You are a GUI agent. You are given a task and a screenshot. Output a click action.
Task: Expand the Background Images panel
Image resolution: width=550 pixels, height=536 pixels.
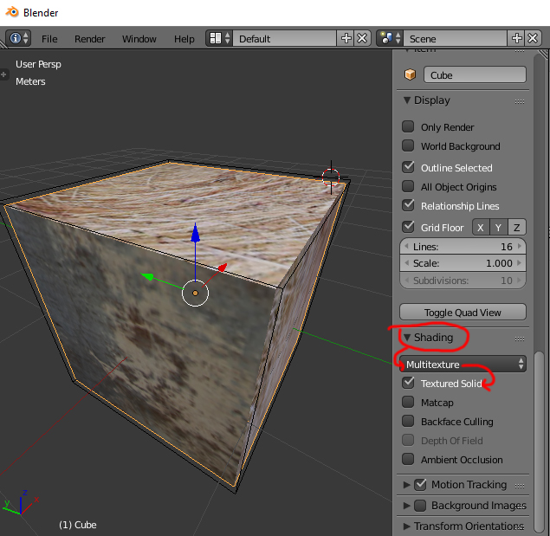[407, 506]
